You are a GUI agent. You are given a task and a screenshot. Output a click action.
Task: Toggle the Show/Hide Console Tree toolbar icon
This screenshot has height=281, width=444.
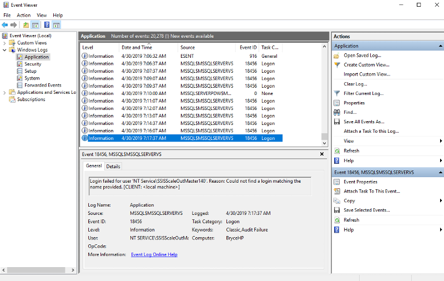click(35, 25)
